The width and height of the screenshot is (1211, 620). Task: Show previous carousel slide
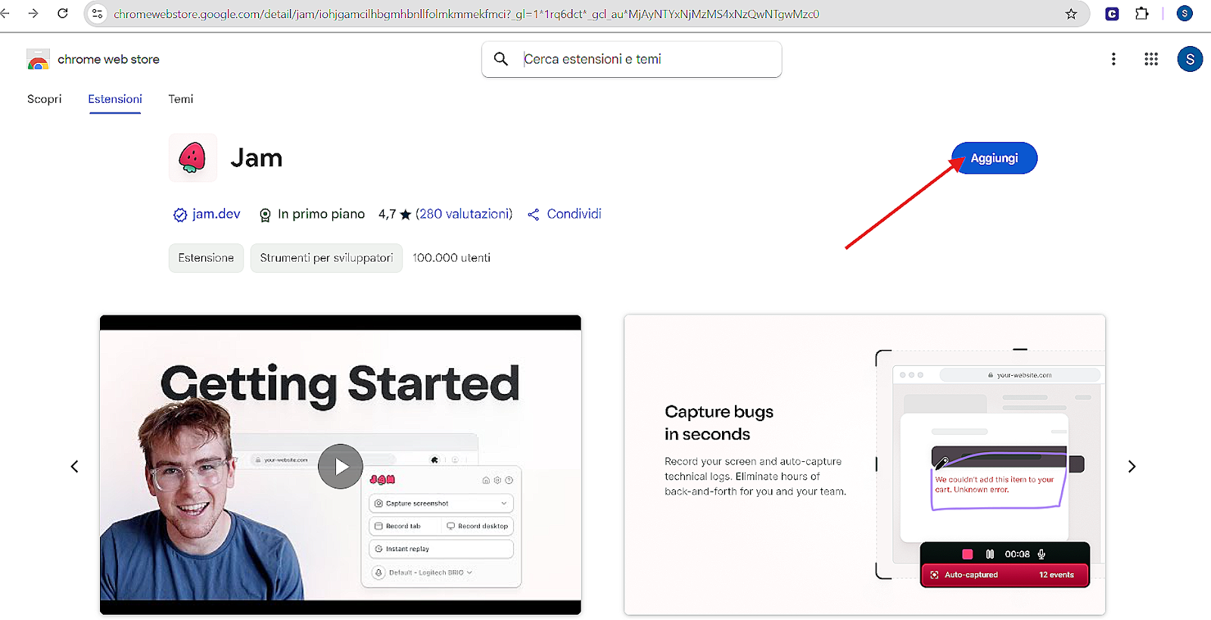(x=74, y=467)
